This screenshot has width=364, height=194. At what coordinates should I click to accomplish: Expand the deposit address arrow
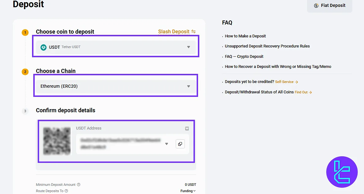(x=167, y=144)
